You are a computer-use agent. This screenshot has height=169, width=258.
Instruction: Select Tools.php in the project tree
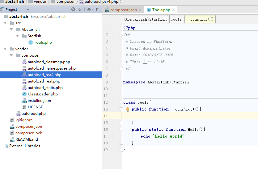(43, 42)
